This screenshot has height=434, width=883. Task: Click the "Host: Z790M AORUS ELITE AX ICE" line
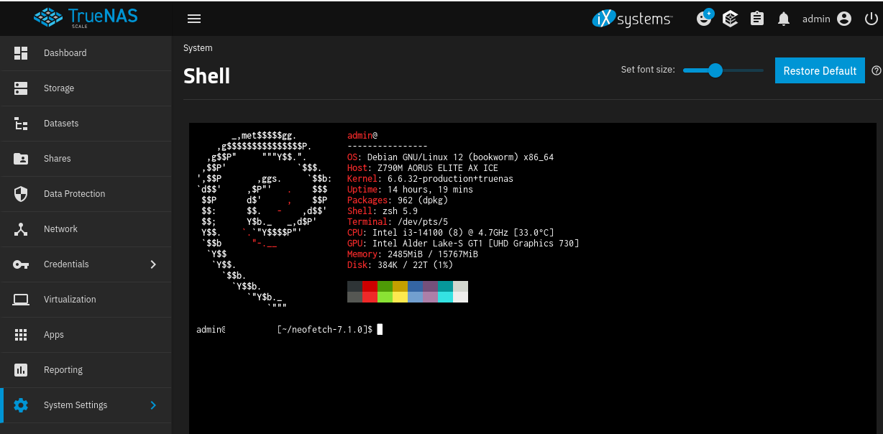(x=423, y=167)
